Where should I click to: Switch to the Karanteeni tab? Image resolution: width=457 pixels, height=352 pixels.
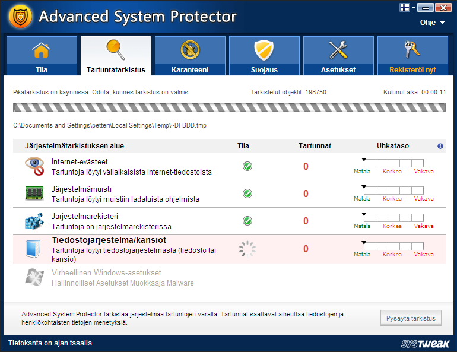tap(190, 56)
